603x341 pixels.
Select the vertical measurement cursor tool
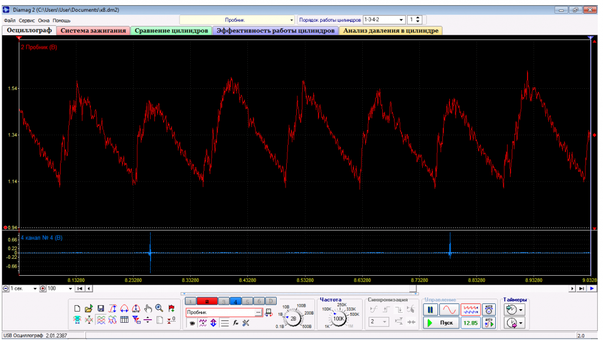[112, 308]
